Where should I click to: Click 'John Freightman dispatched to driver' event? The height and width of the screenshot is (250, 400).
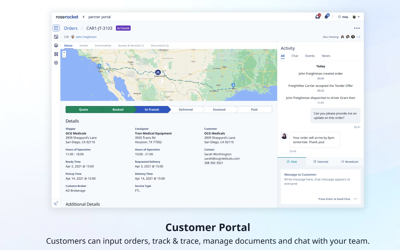321,98
